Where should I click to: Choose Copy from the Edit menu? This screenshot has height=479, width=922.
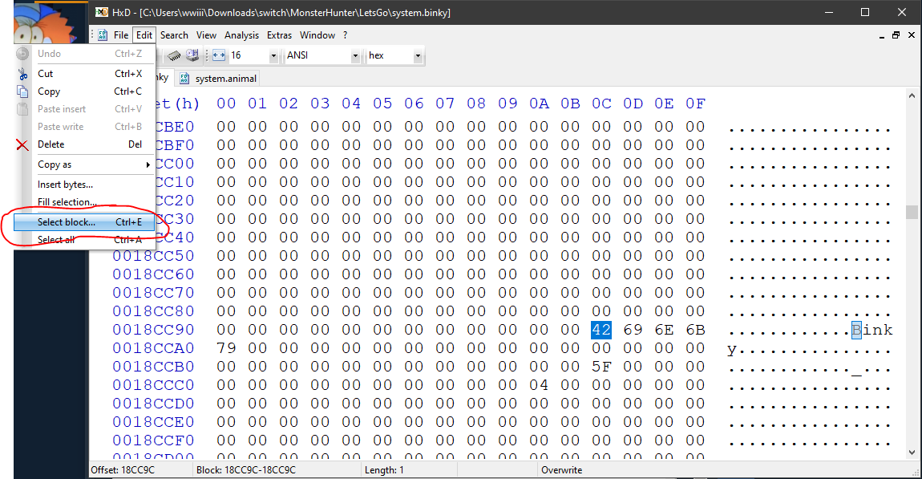click(x=84, y=91)
